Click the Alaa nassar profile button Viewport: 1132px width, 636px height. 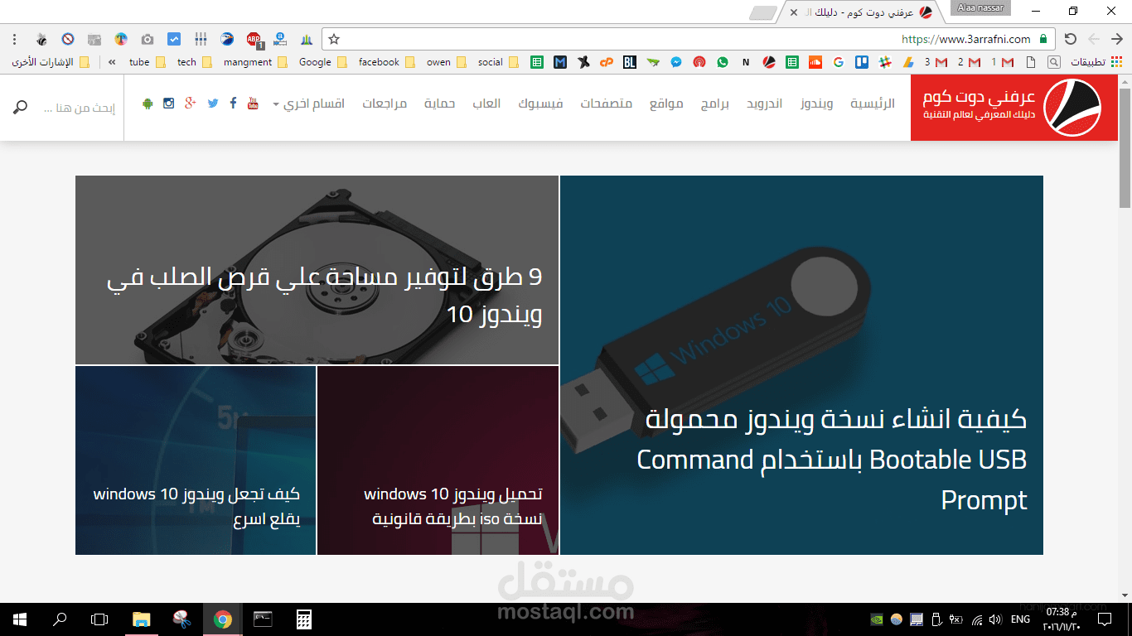point(980,8)
